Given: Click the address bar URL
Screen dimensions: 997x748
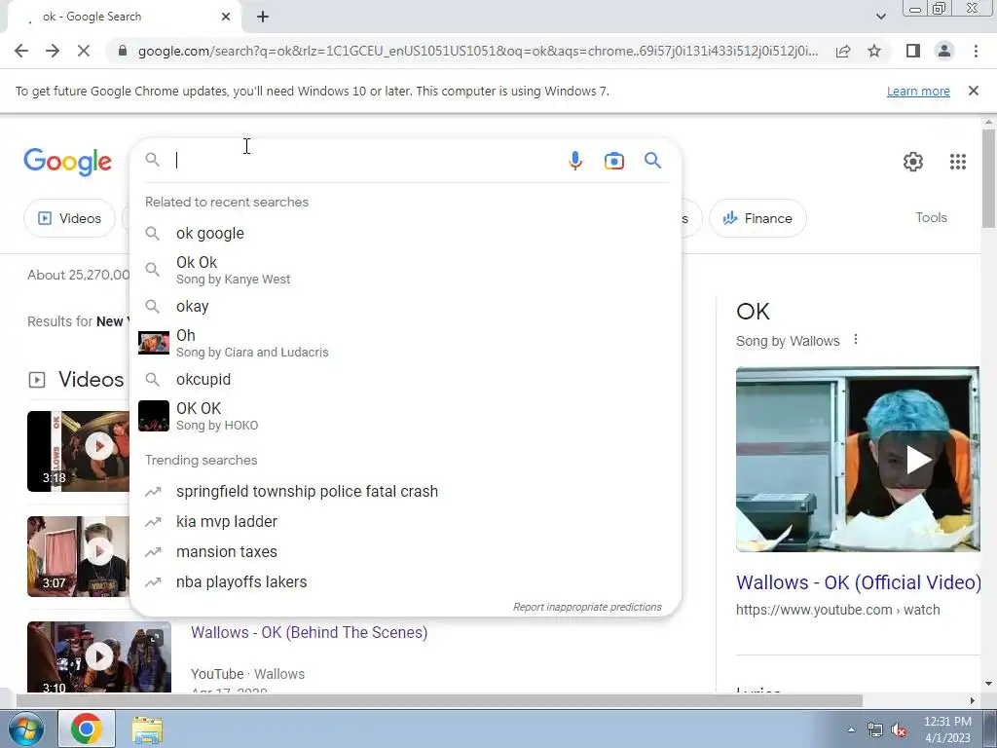Looking at the screenshot, I should point(477,51).
